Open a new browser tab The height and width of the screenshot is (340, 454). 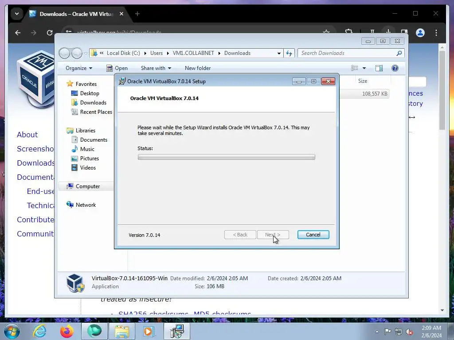[137, 14]
